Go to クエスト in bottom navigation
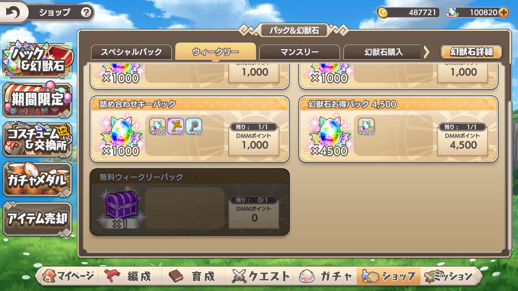518x291 pixels. 261,276
